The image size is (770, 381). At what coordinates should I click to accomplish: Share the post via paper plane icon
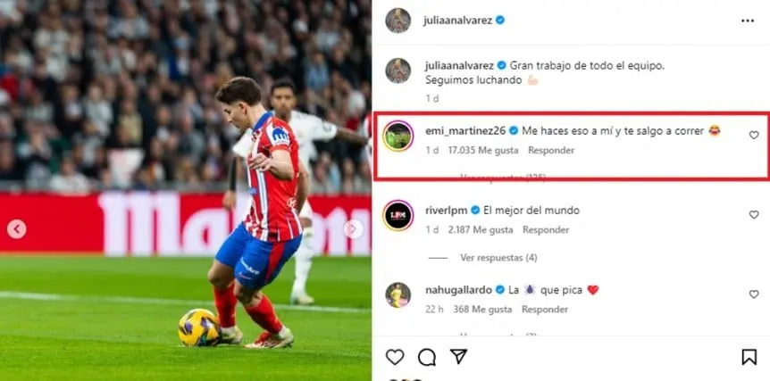coord(458,357)
